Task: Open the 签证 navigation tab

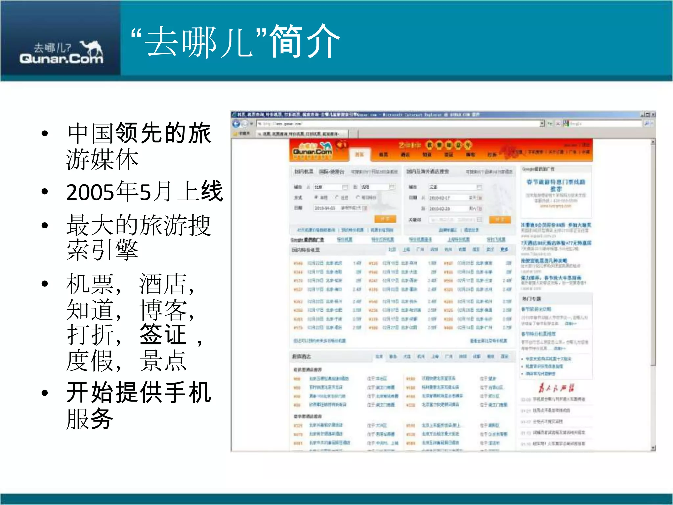Action: 448,155
